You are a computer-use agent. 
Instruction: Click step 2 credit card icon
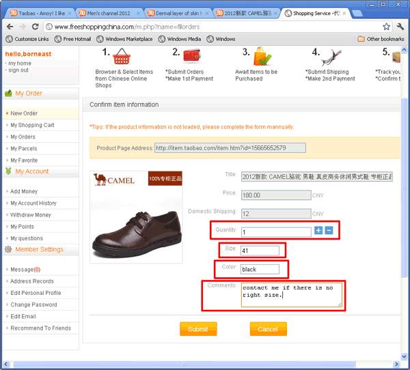coord(191,55)
